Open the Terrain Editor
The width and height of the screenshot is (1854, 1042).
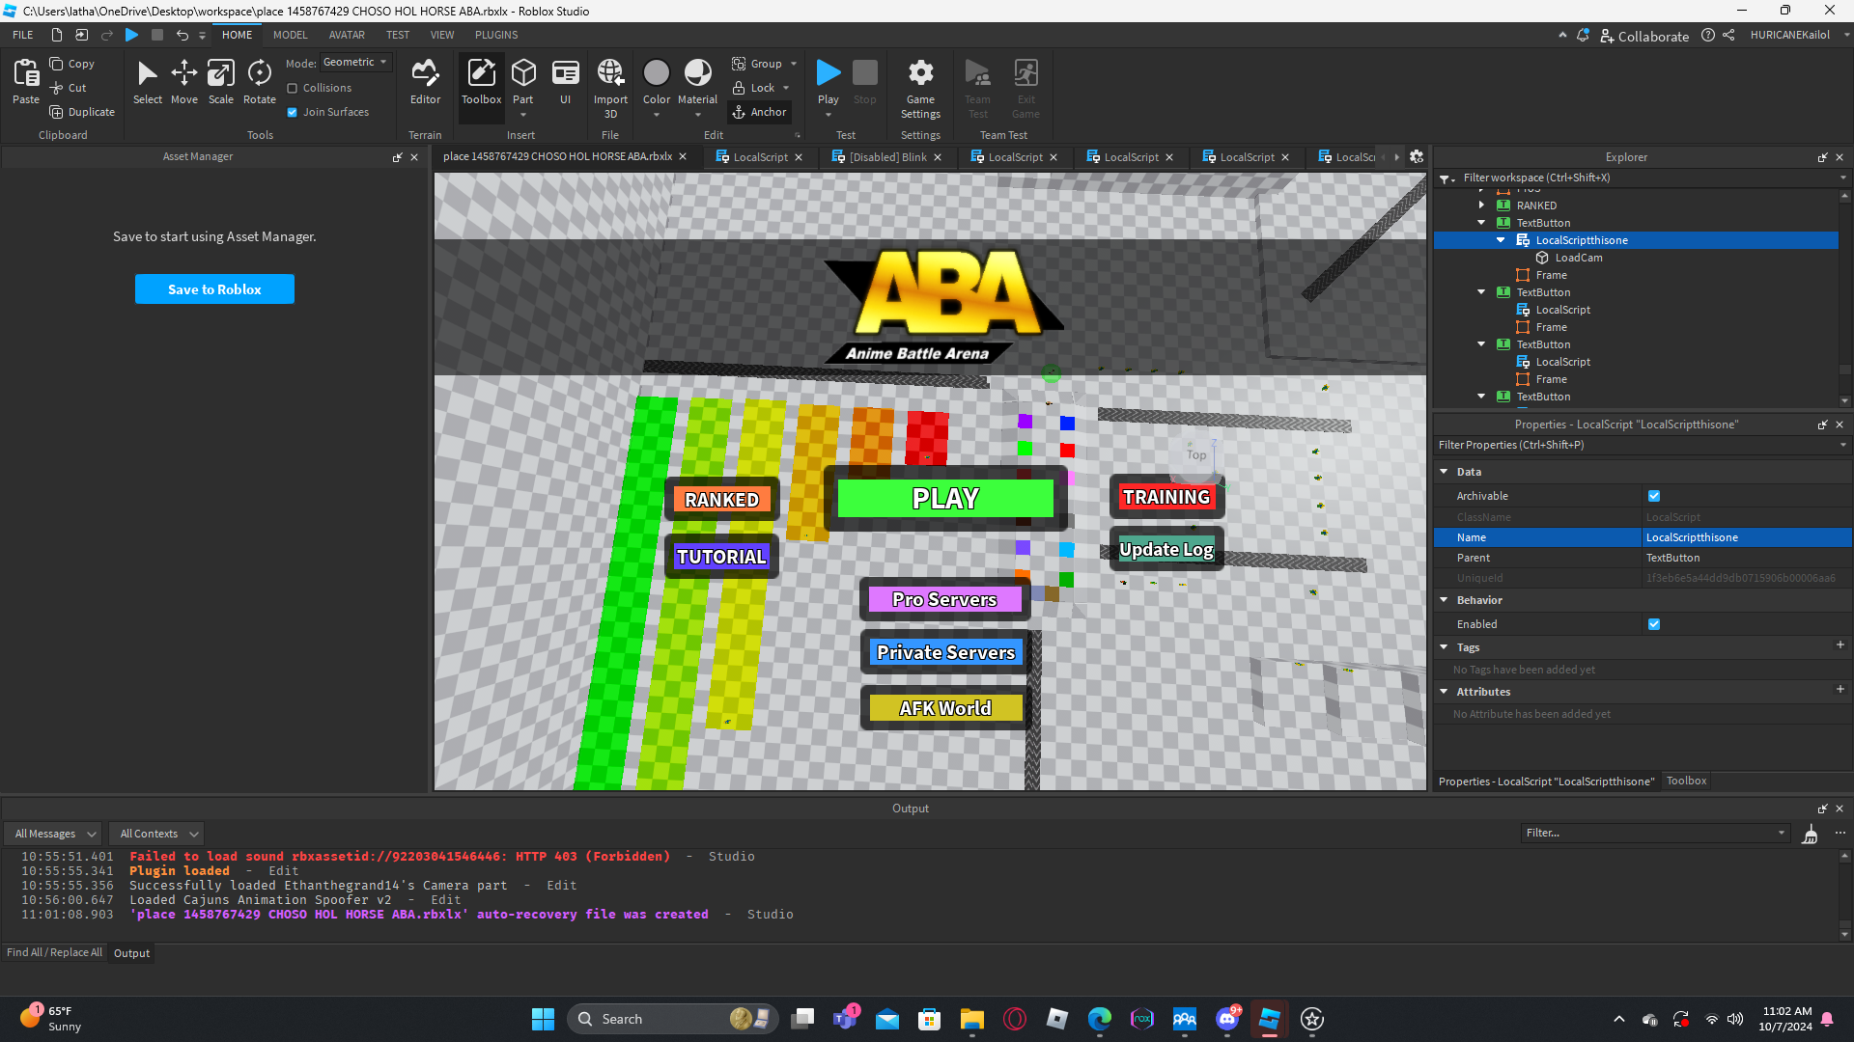click(x=425, y=82)
